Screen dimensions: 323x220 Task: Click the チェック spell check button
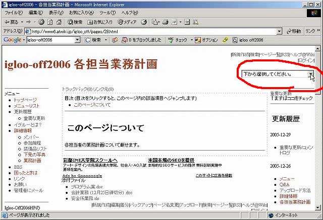[178, 40]
